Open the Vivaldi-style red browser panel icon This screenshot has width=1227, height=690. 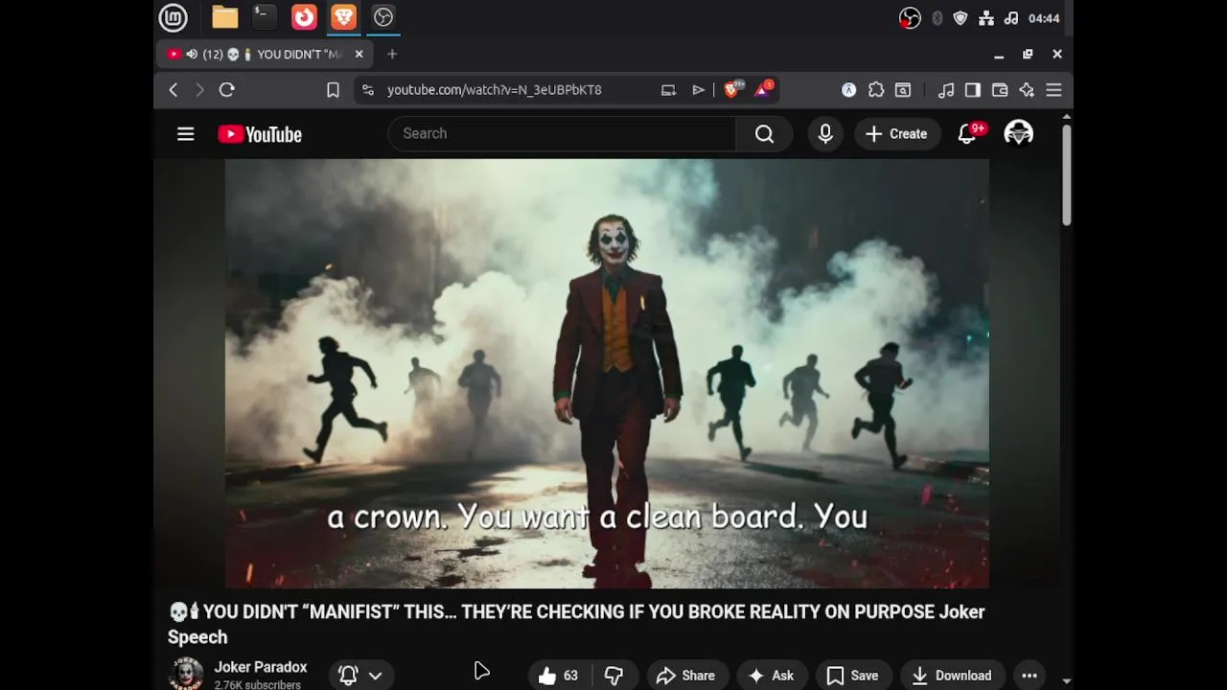click(304, 17)
